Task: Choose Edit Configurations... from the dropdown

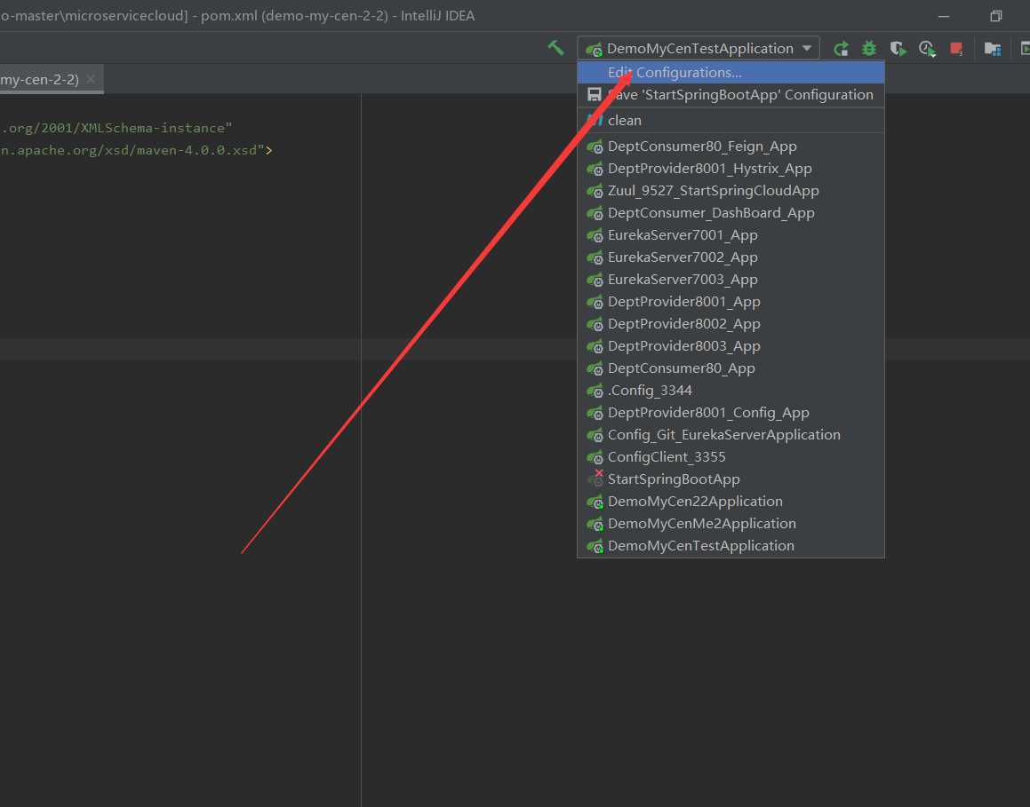Action: [731, 72]
